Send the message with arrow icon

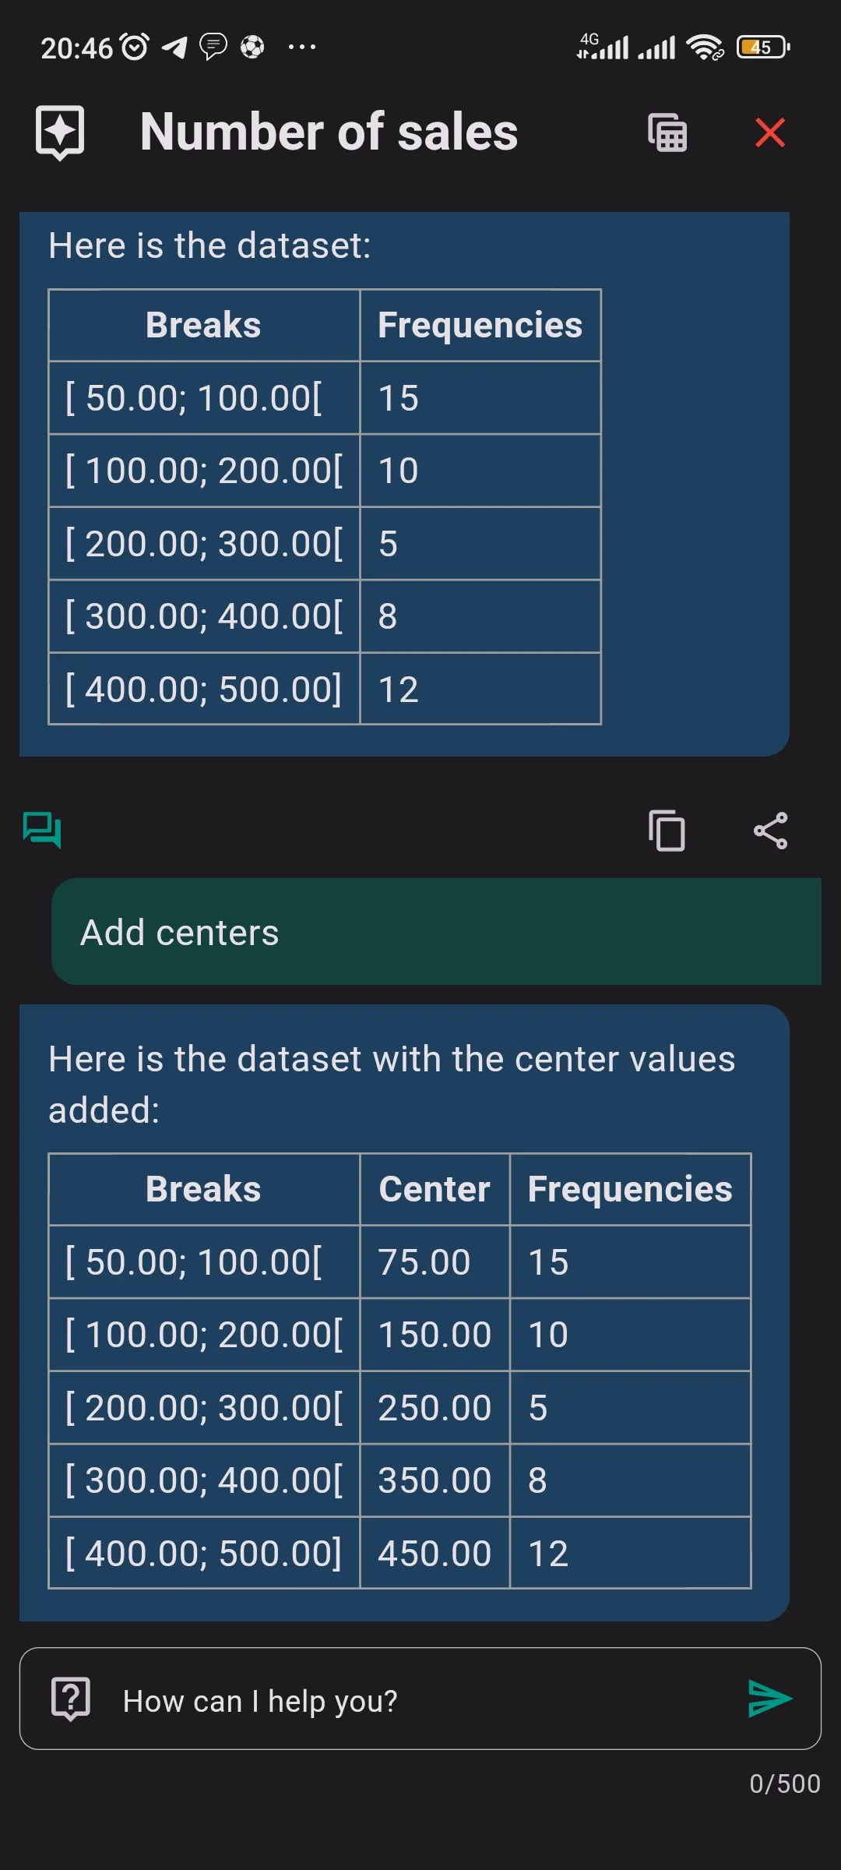click(769, 1699)
